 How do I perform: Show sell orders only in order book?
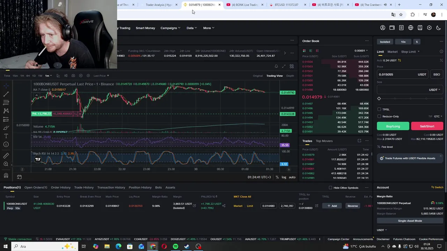[317, 51]
